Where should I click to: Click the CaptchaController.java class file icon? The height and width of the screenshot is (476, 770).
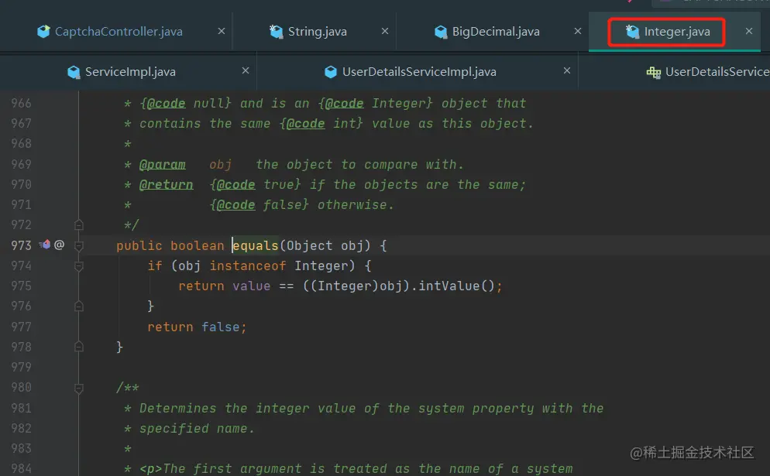coord(43,32)
